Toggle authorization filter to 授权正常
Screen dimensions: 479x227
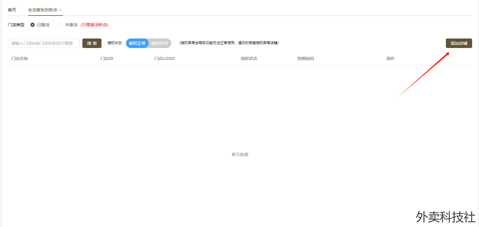coord(137,43)
